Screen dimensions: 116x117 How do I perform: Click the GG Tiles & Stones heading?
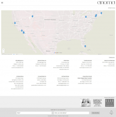65,76
